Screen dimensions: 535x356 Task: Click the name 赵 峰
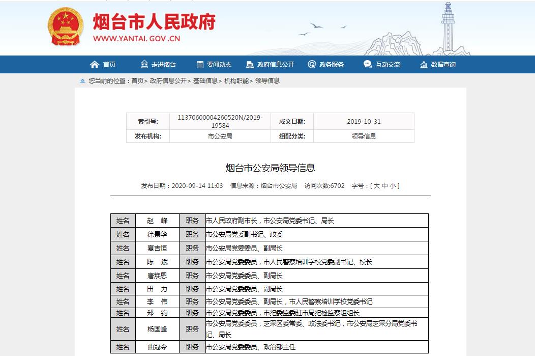pyautogui.click(x=157, y=221)
